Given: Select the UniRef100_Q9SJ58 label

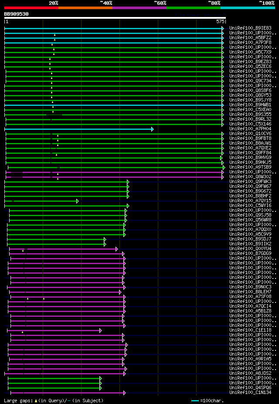Looking at the screenshot, I should (250, 215).
